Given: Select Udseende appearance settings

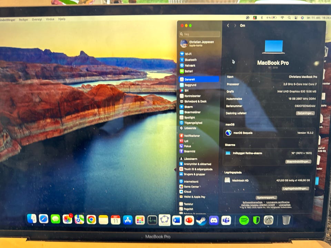Looking at the screenshot, I should coord(188,128).
